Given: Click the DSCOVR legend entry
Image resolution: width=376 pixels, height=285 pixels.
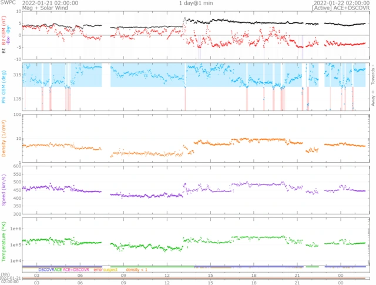Looking at the screenshot, I should pyautogui.click(x=46, y=269).
